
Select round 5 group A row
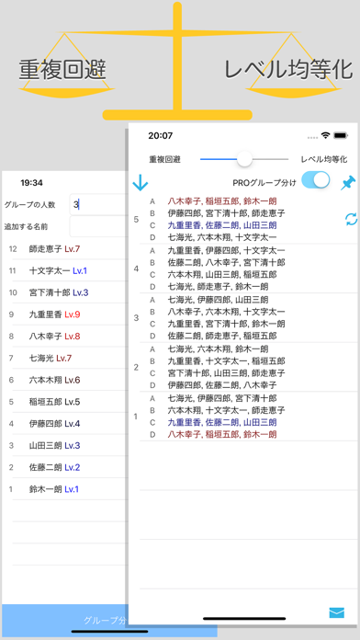tap(249, 200)
